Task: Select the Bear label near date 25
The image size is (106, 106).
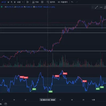Action: coord(85,81)
